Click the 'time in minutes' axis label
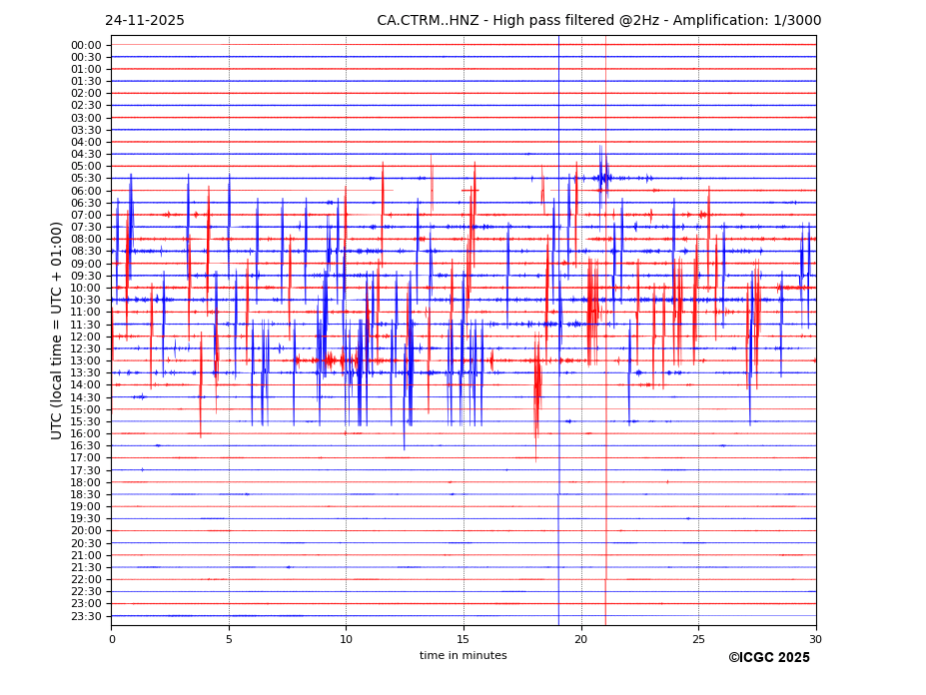This screenshot has width=926, height=695. click(x=463, y=656)
